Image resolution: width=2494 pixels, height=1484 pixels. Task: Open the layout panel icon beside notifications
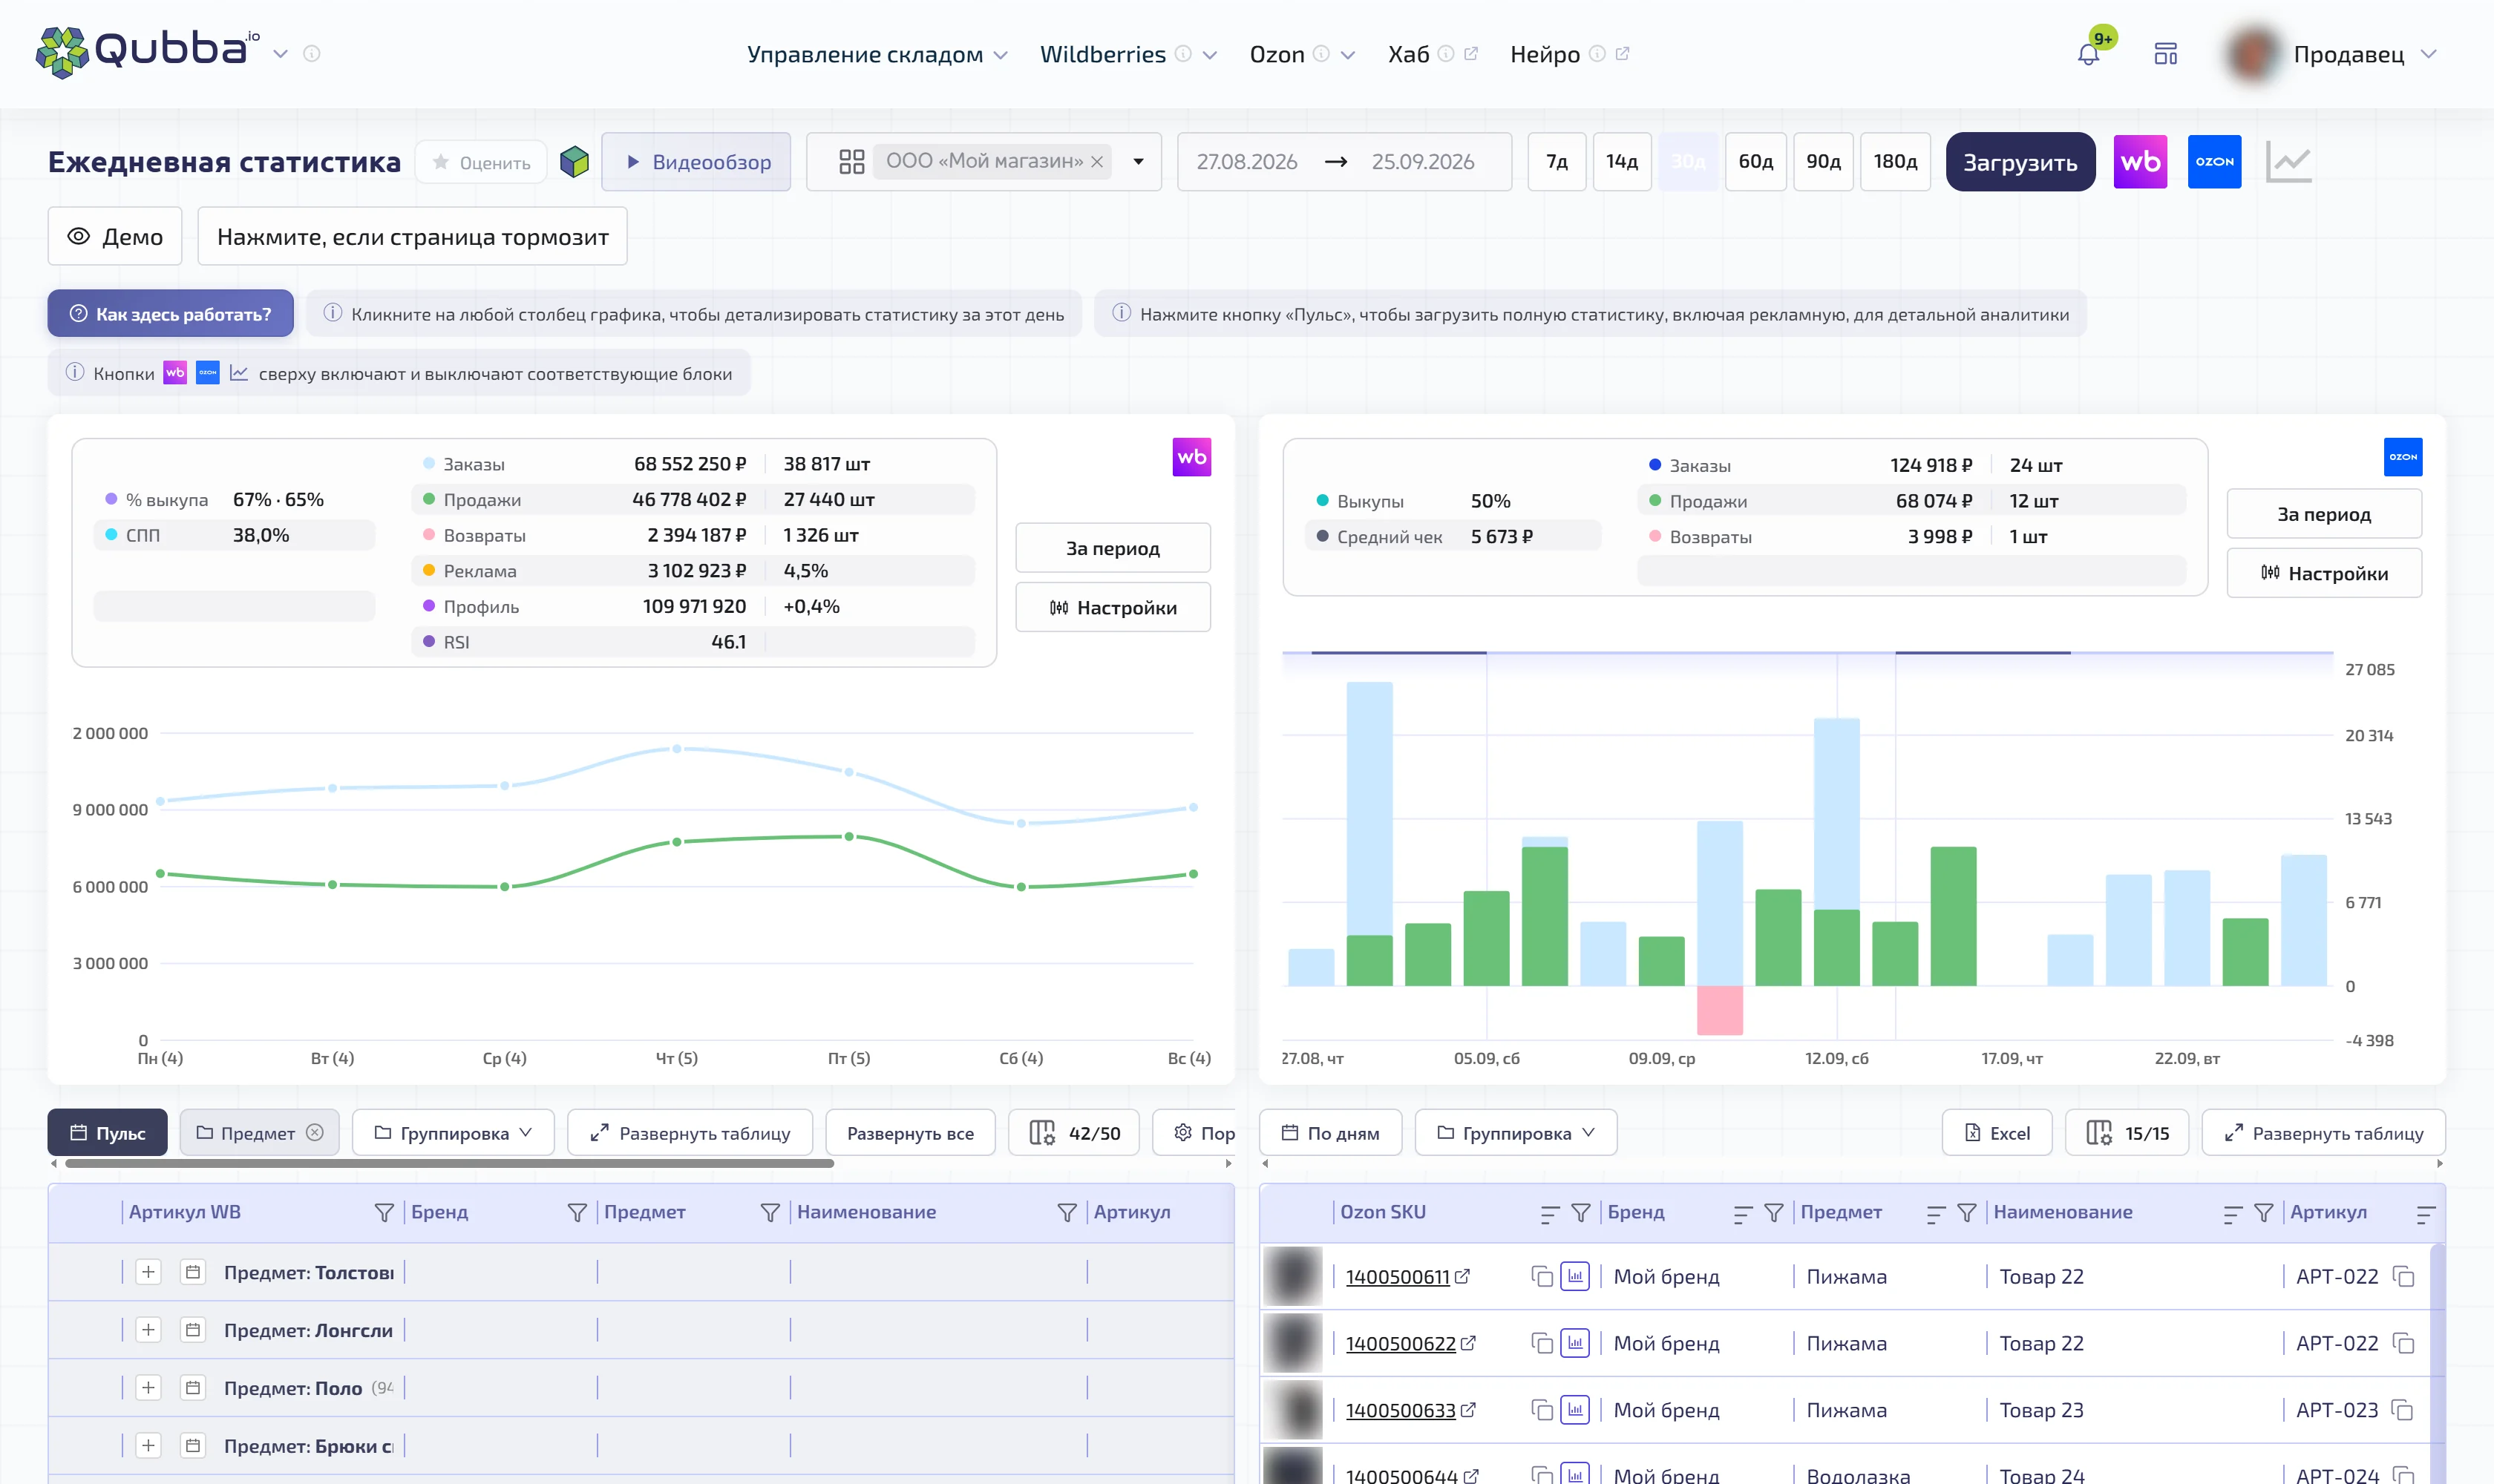[x=2165, y=54]
